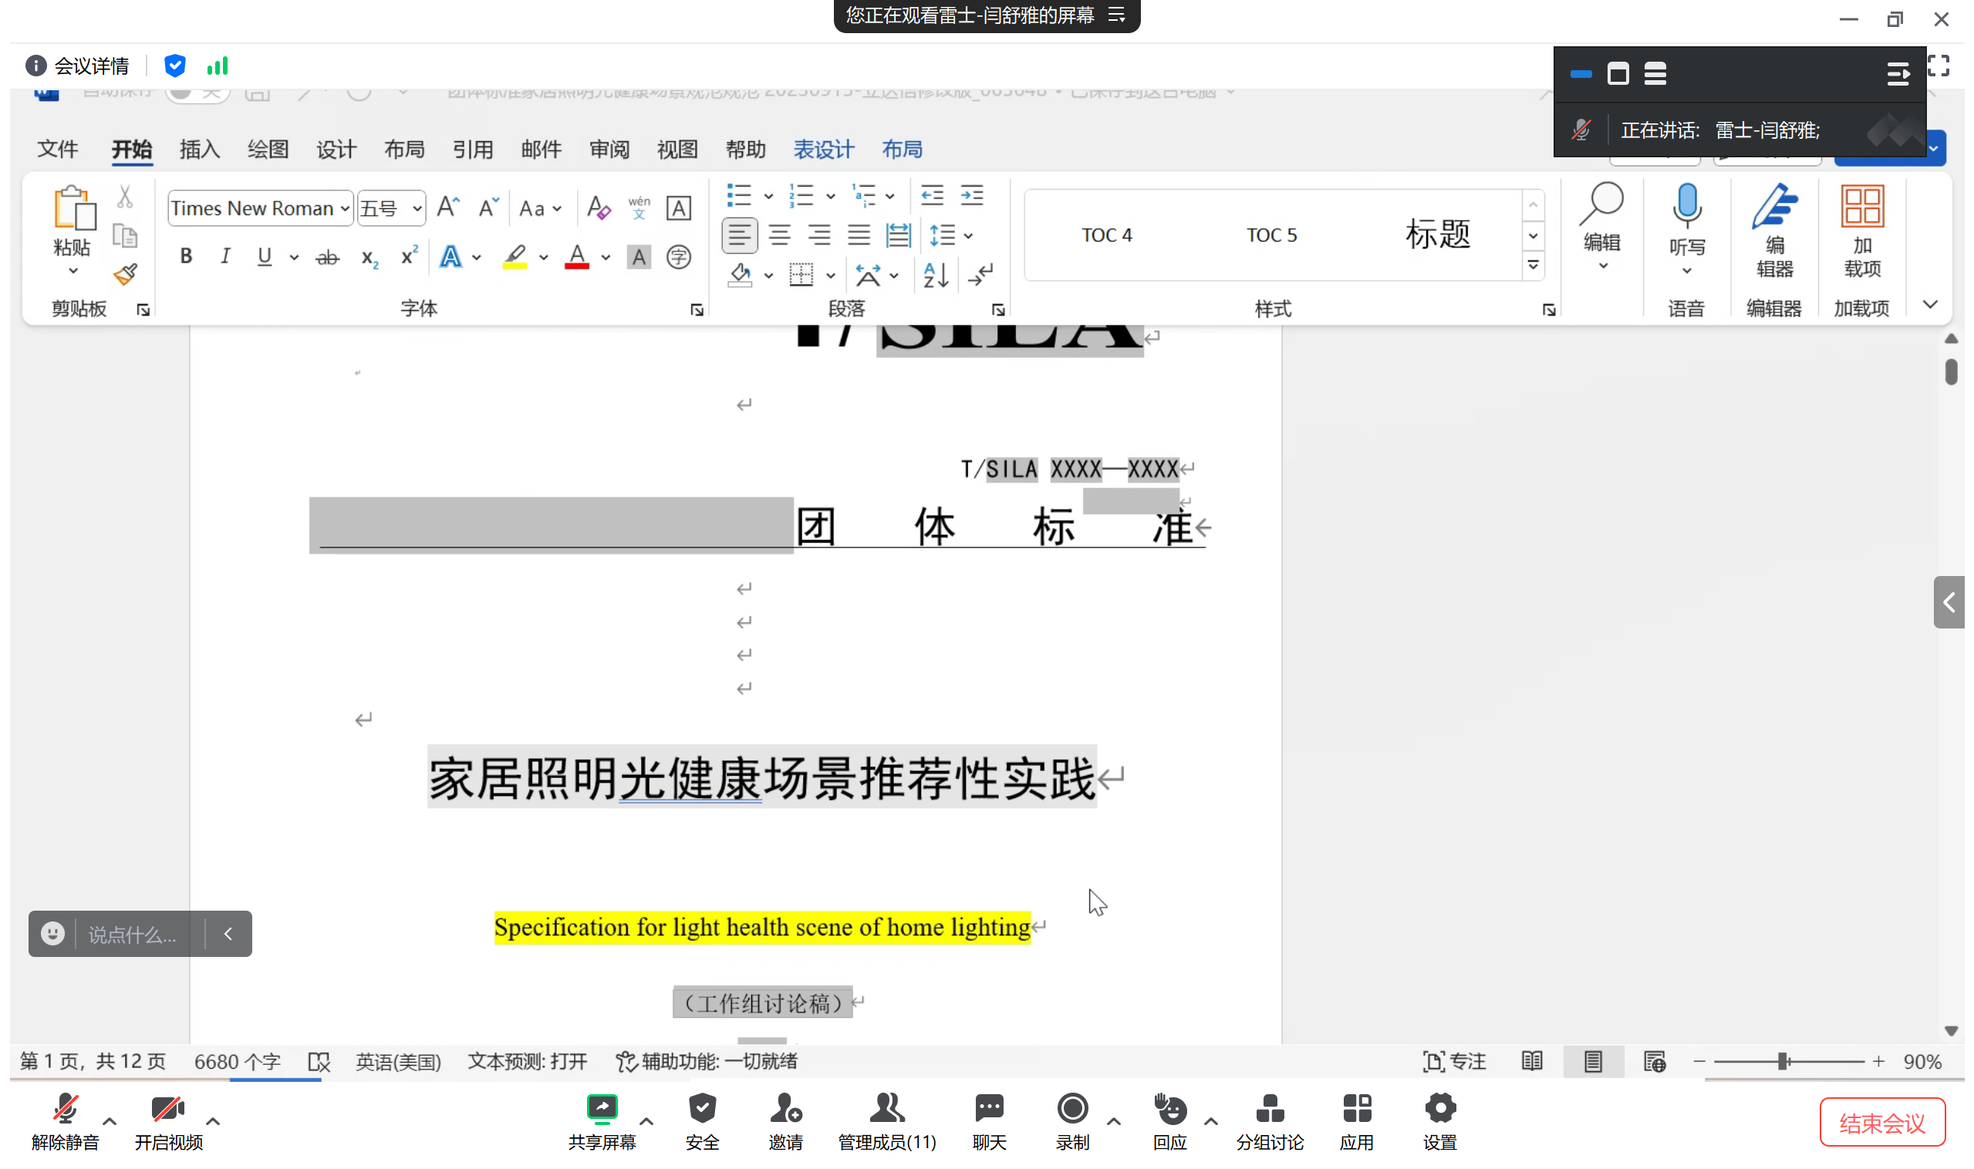The image size is (1974, 1169).
Task: Expand the styles gallery more arrow
Action: click(x=1533, y=265)
